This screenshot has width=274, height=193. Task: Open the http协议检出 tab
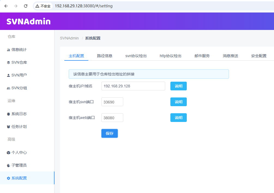pos(171,56)
